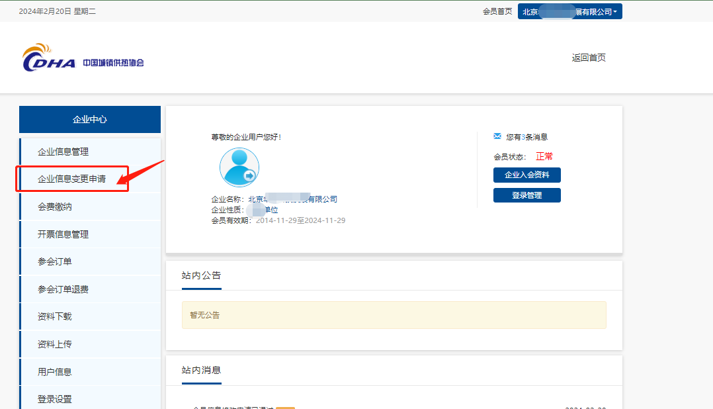Go to 资料下载 in sidebar

(90, 316)
